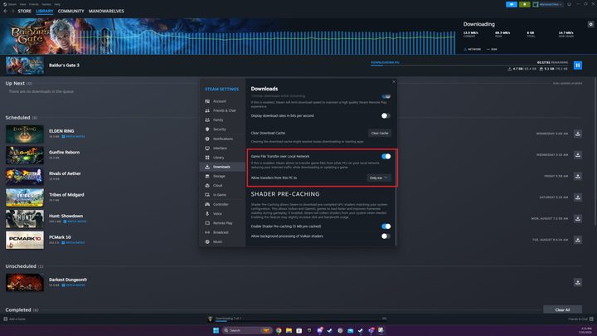Click the Storage icon in settings sidebar

[x=207, y=176]
